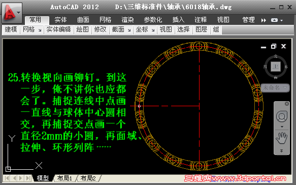
Task: Click the snap marker on bearing circle
Action: point(139,106)
